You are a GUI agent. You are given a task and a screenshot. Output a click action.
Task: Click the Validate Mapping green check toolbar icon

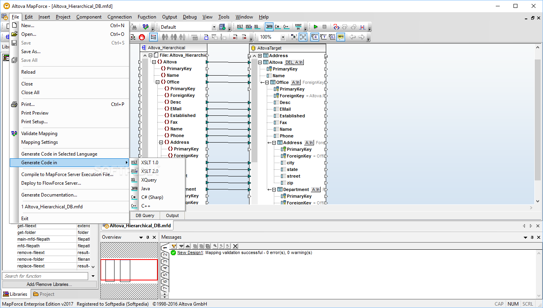pos(146,27)
